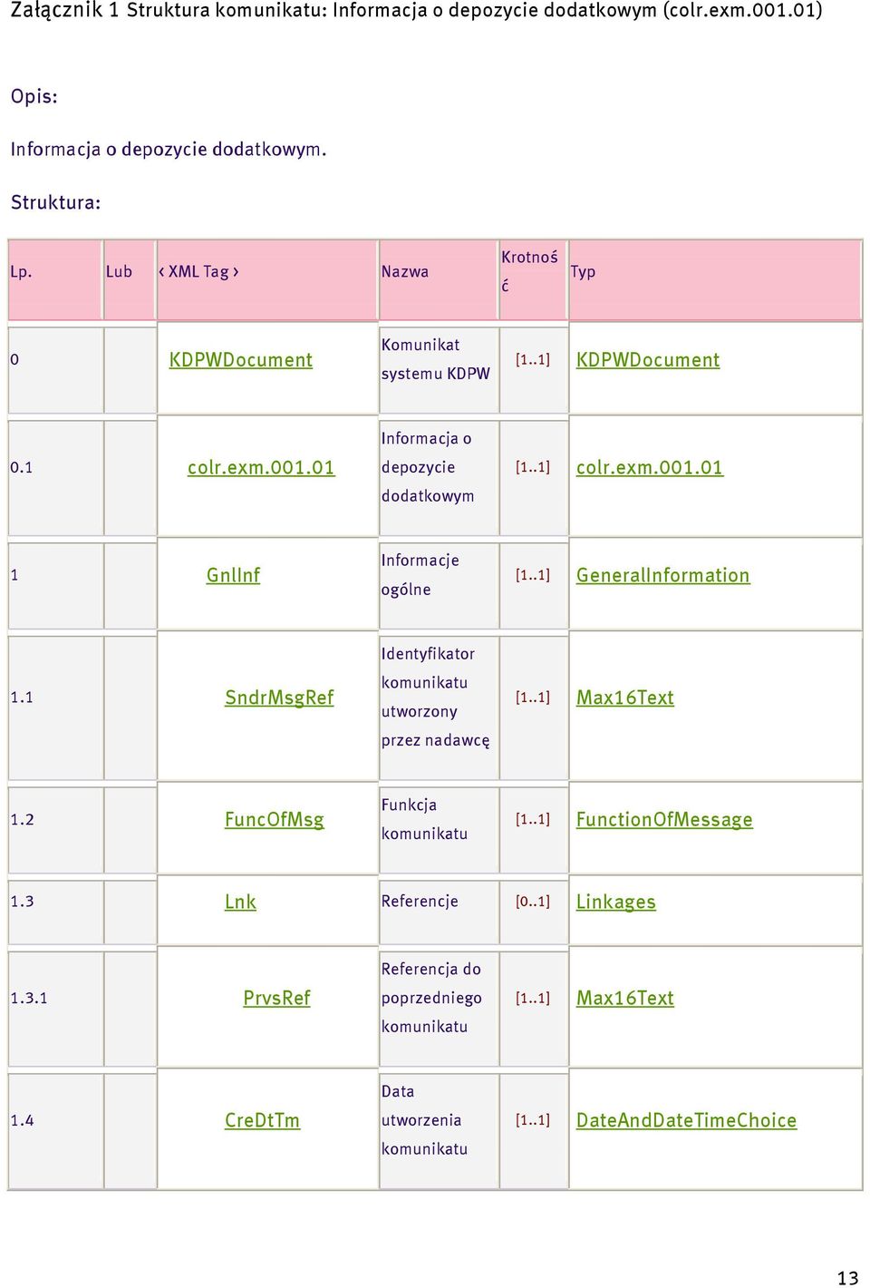Open the KDPWDocument type link
Screen dimensions: 870x1288
click(648, 360)
